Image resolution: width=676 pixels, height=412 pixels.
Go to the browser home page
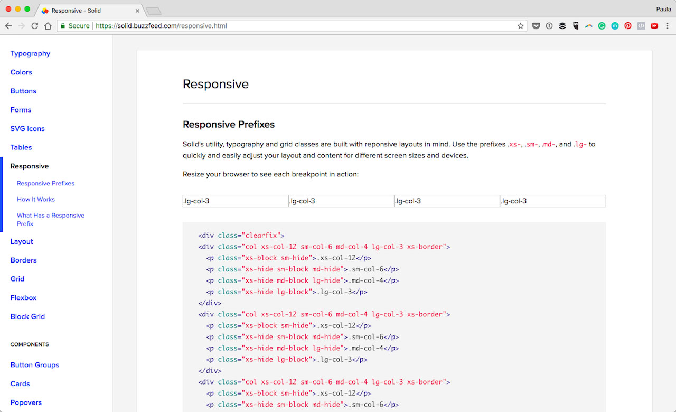(x=48, y=25)
